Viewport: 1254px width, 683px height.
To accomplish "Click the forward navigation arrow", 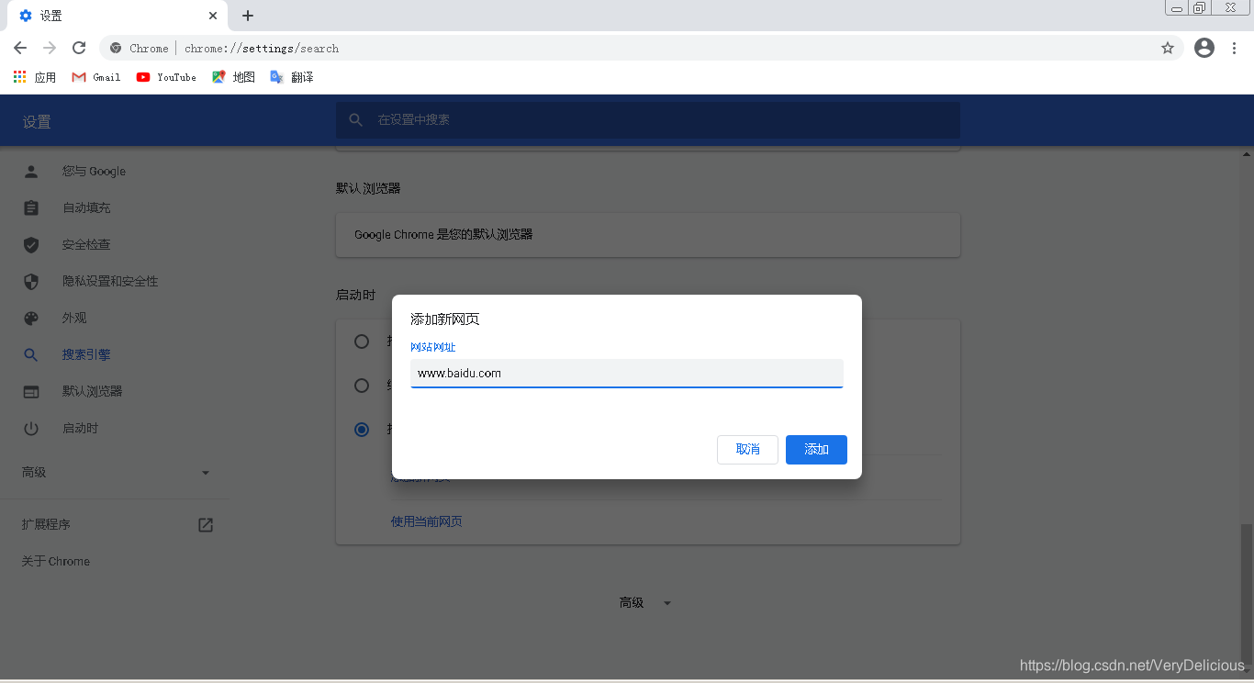I will [50, 48].
